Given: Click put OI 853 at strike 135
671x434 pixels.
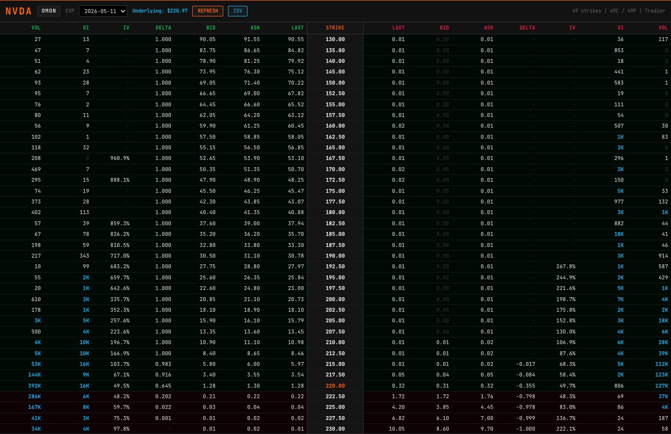Looking at the screenshot, I should 619,50.
